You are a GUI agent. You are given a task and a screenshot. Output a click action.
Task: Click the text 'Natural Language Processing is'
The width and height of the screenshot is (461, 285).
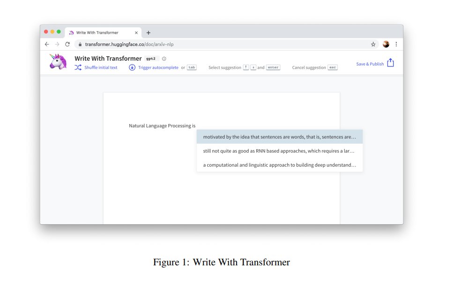click(x=162, y=126)
